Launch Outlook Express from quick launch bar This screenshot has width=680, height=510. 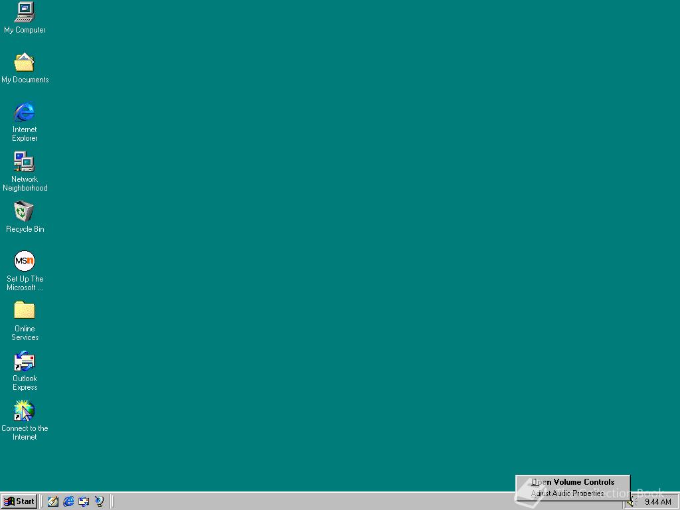84,501
